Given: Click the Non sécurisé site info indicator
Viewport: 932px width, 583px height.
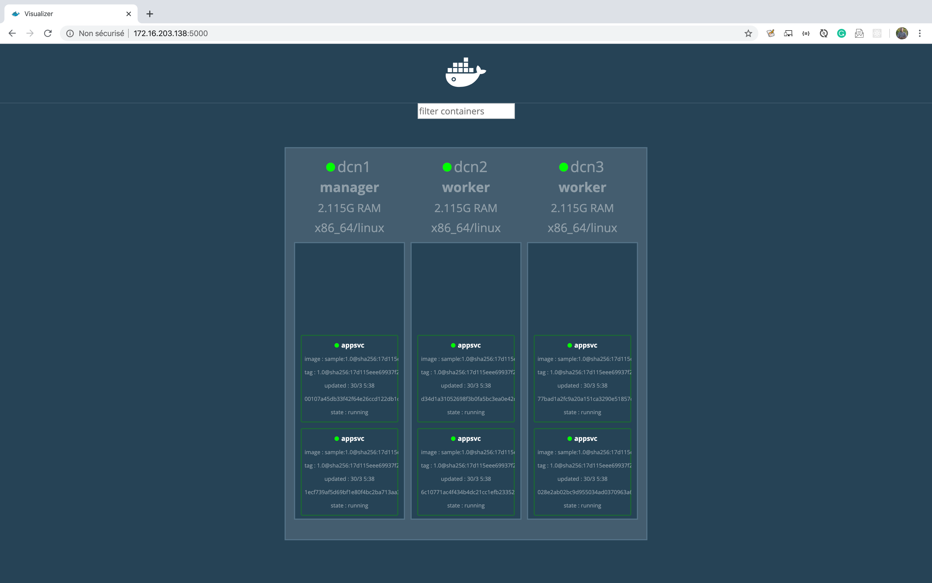Looking at the screenshot, I should tap(95, 34).
